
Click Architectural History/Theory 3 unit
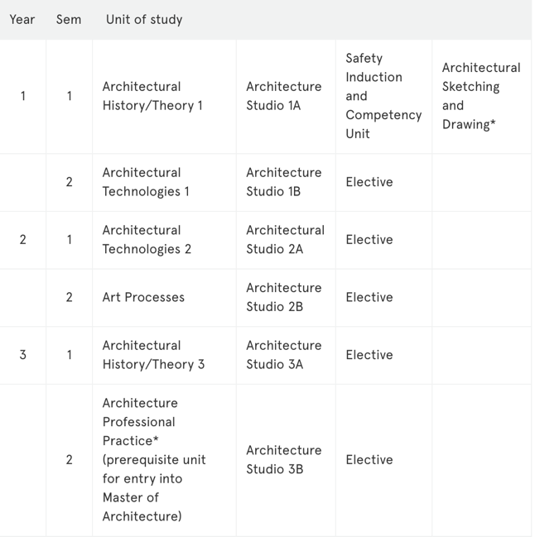pyautogui.click(x=153, y=355)
